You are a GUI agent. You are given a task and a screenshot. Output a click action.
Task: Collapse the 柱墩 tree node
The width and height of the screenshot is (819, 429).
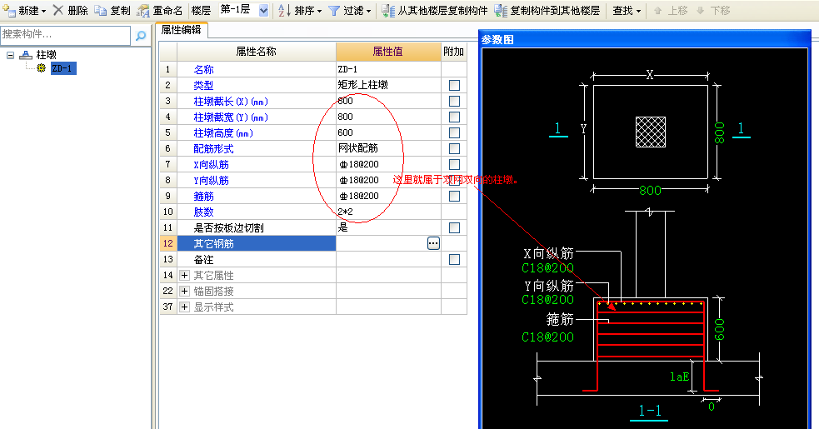tap(11, 54)
